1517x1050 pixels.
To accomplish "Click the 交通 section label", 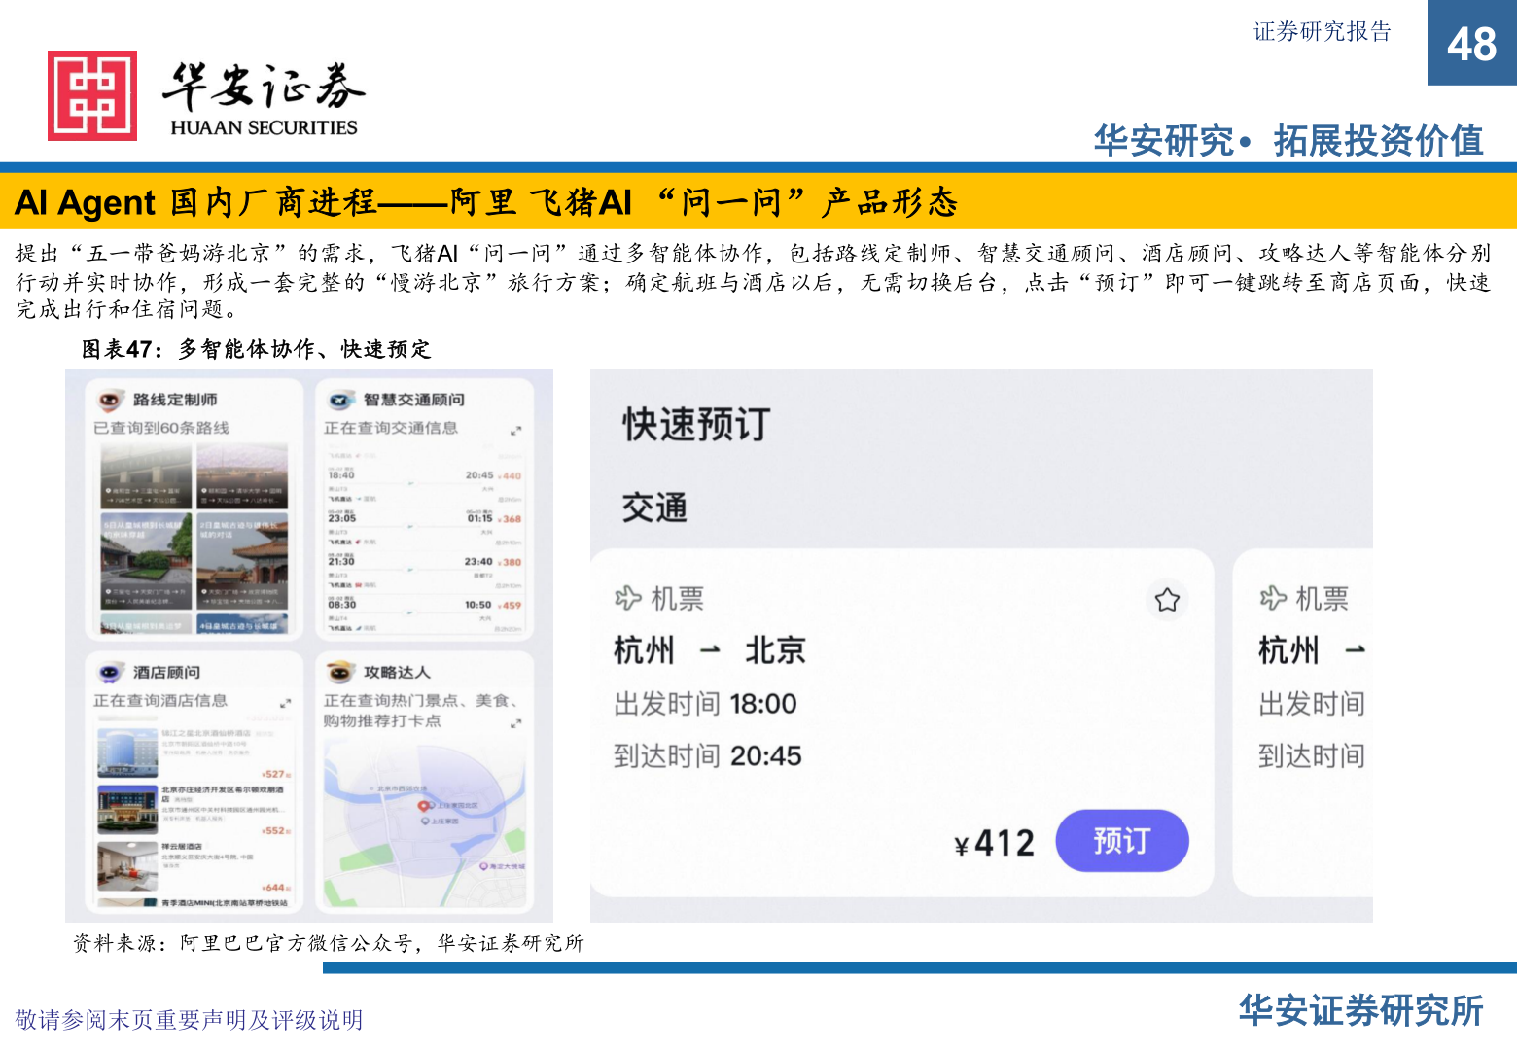I will 654,507.
